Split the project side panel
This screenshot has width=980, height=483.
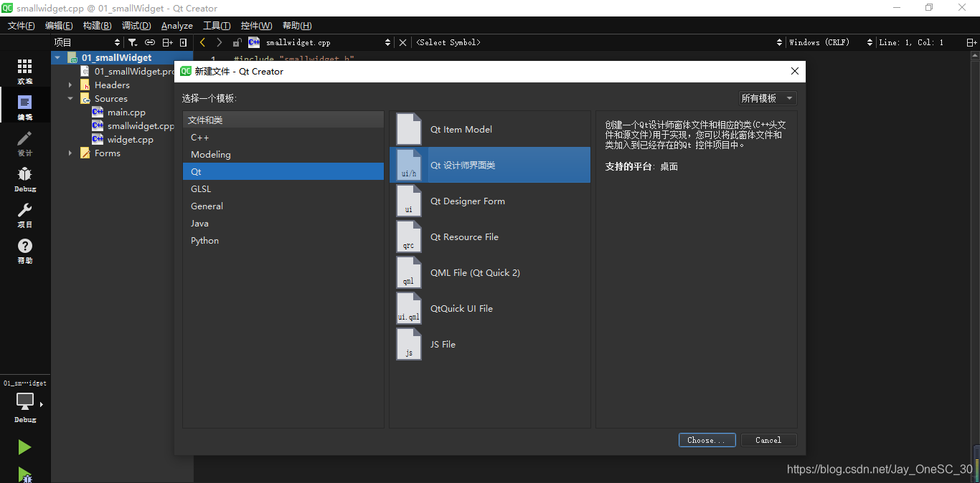click(168, 42)
